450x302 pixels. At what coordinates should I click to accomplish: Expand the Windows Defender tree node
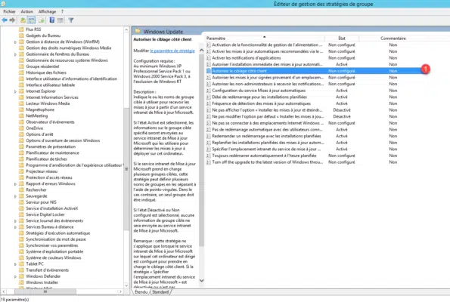pyautogui.click(x=15, y=276)
